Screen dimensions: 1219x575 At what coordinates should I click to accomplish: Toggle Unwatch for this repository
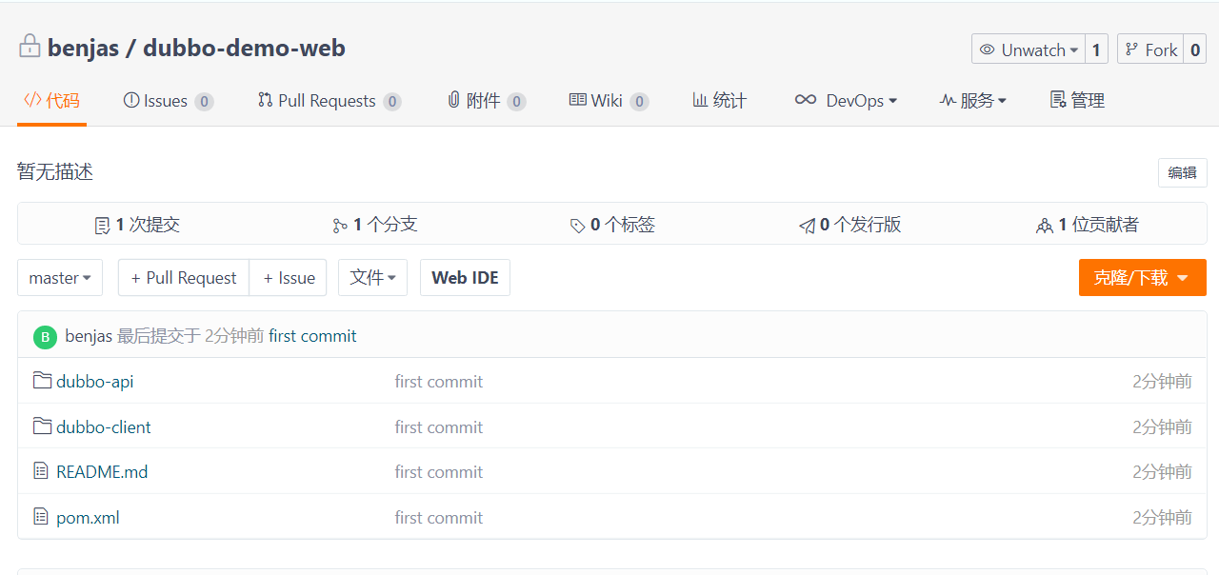pos(1029,50)
